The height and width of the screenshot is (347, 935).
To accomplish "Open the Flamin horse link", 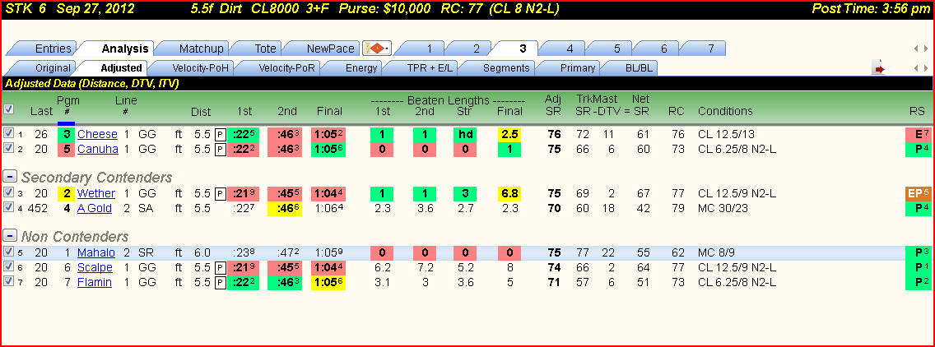I will tap(94, 282).
